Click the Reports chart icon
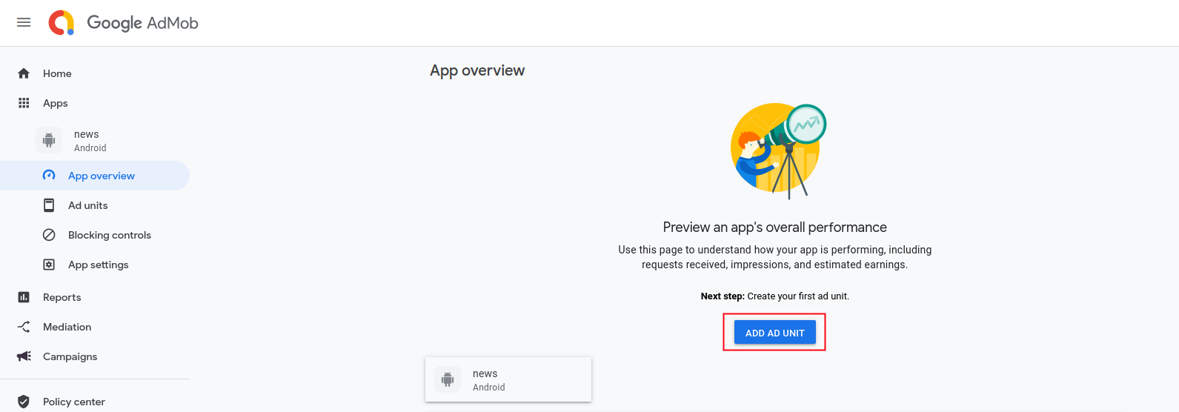Viewport: 1179px width, 412px height. (x=24, y=297)
